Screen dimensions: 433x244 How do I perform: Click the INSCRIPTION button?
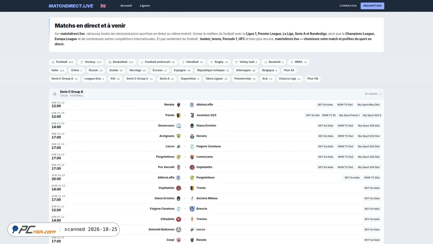click(x=372, y=6)
